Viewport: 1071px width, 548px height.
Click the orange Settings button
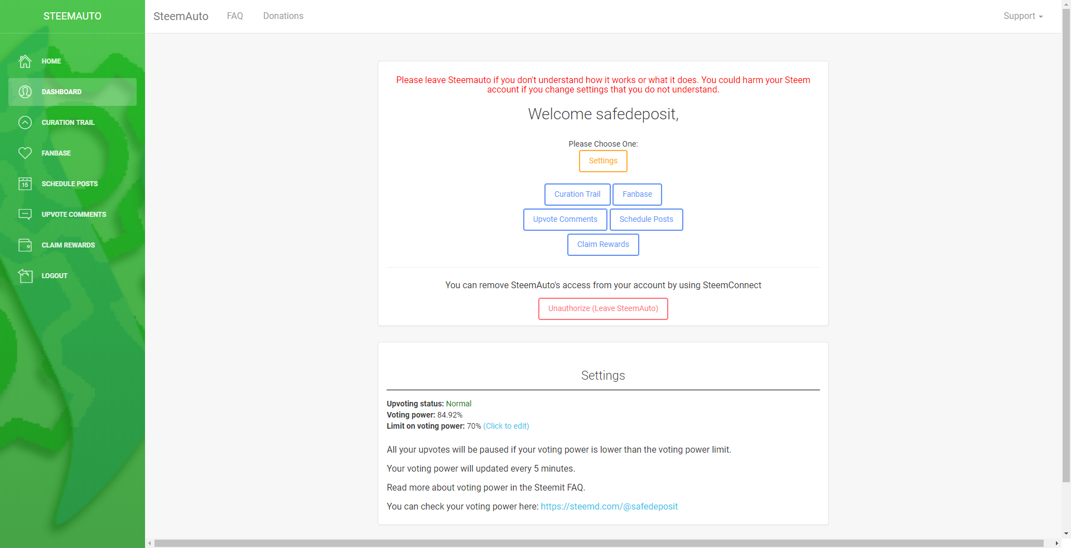pos(603,161)
